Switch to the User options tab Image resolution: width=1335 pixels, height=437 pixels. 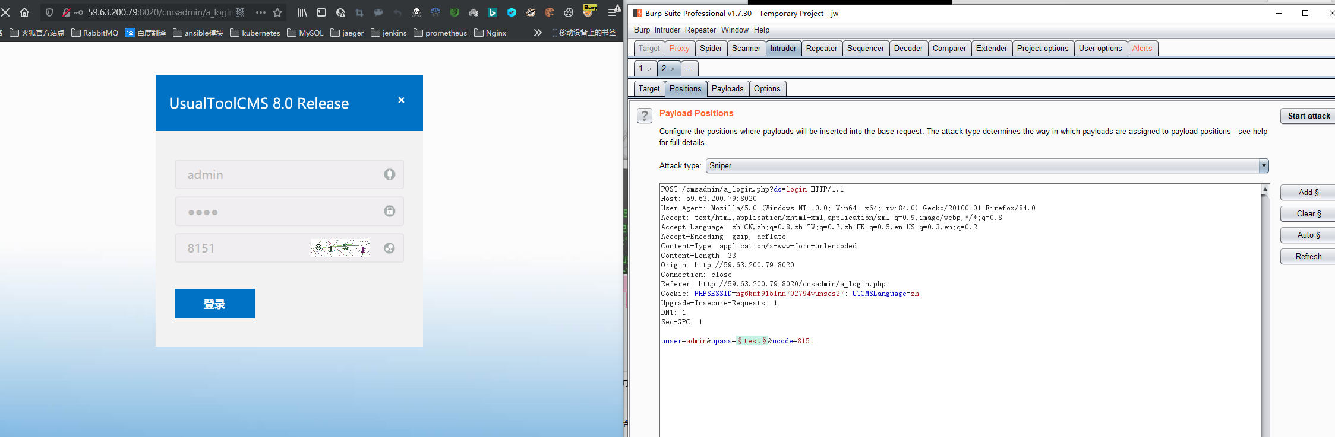coord(1100,48)
